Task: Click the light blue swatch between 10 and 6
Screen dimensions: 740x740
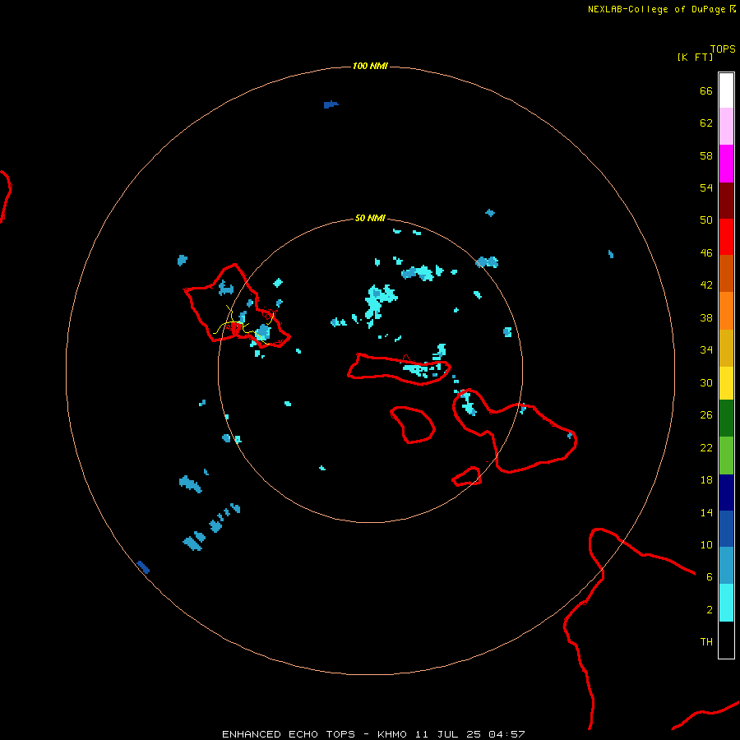Action: tap(726, 566)
